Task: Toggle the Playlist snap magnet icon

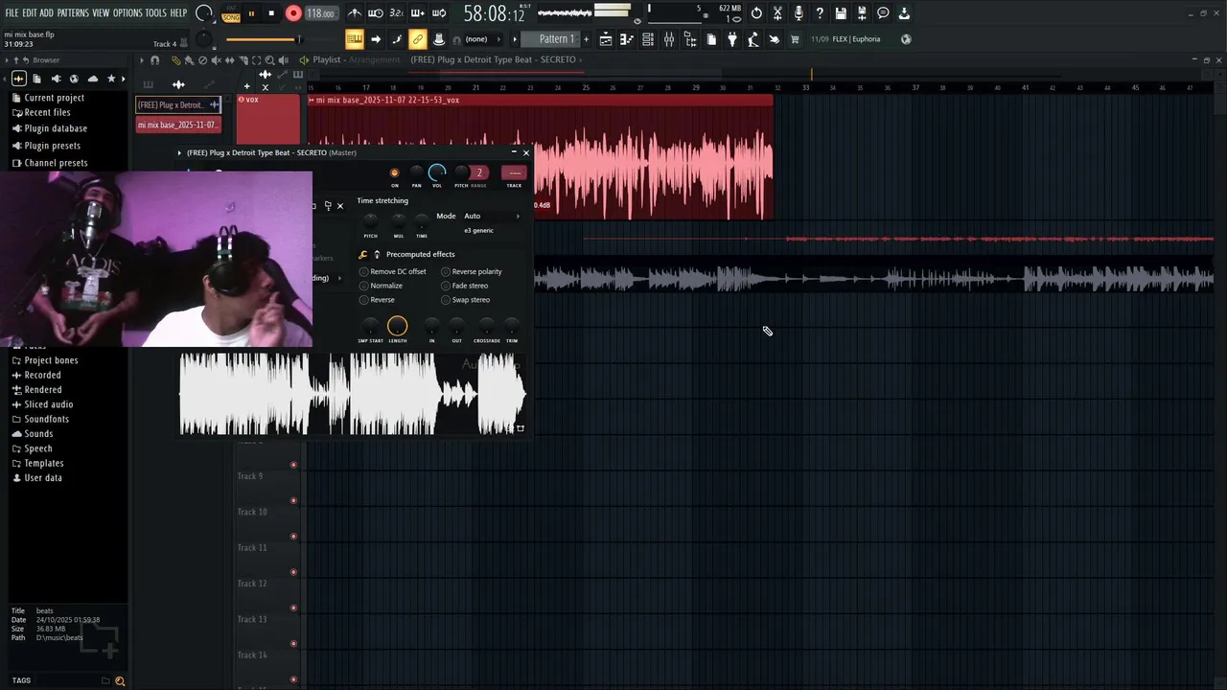Action: (154, 59)
